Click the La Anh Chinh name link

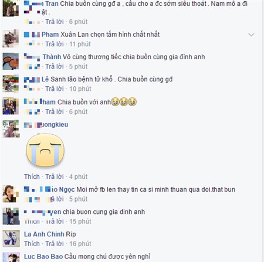[x=44, y=234]
